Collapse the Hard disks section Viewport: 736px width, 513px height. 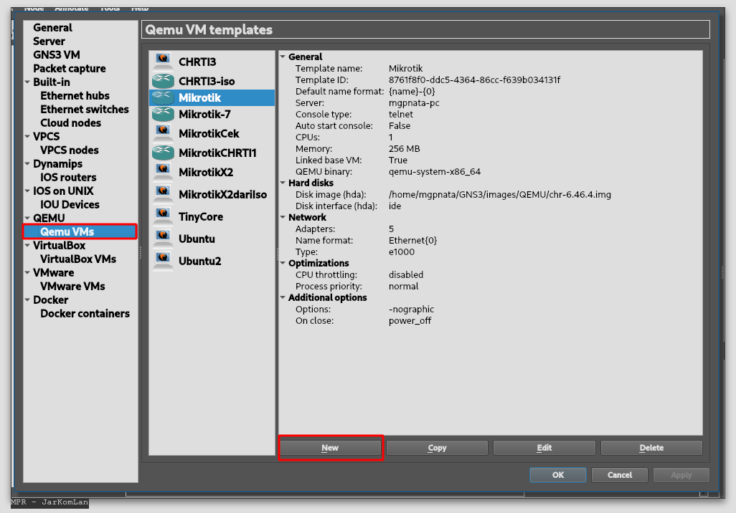pos(283,183)
